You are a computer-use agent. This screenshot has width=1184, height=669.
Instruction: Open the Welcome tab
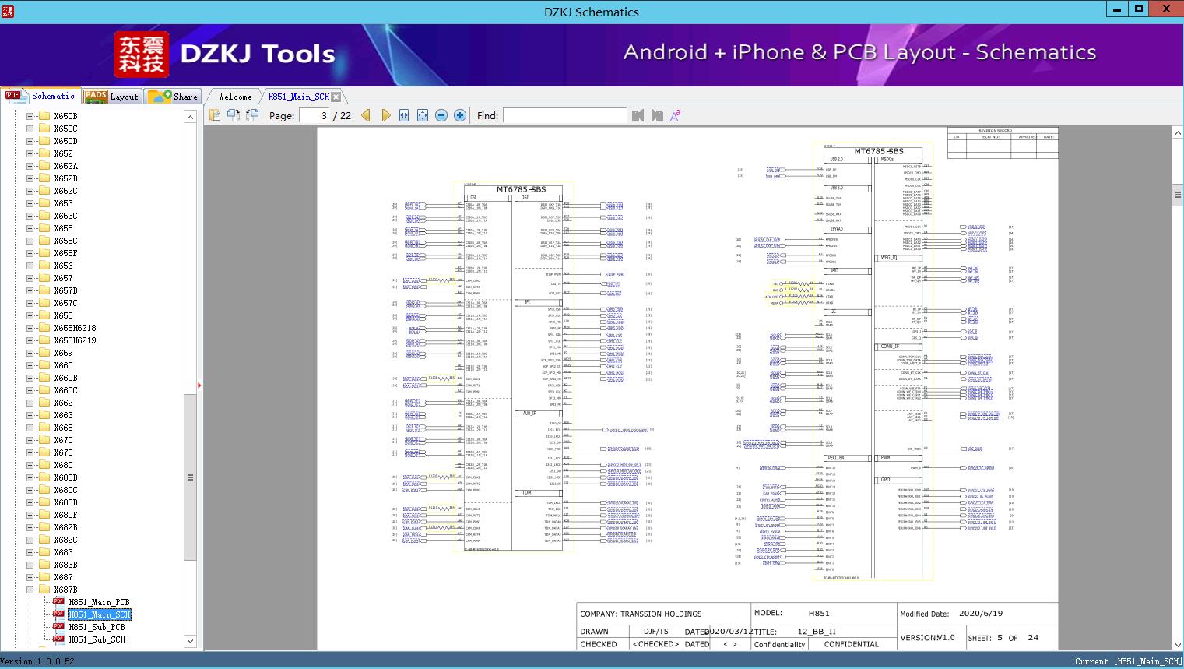[235, 97]
